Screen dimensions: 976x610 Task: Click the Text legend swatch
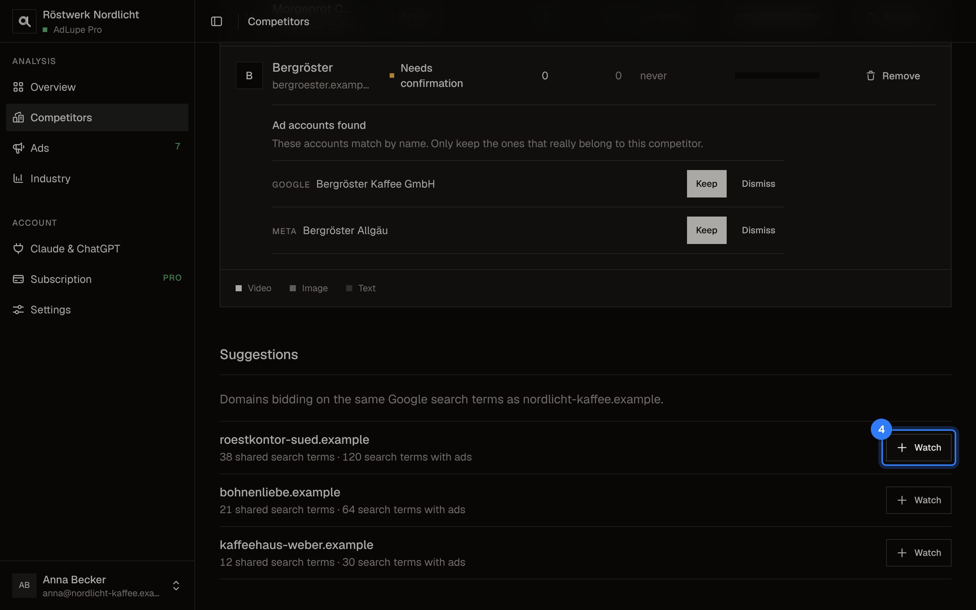point(349,288)
